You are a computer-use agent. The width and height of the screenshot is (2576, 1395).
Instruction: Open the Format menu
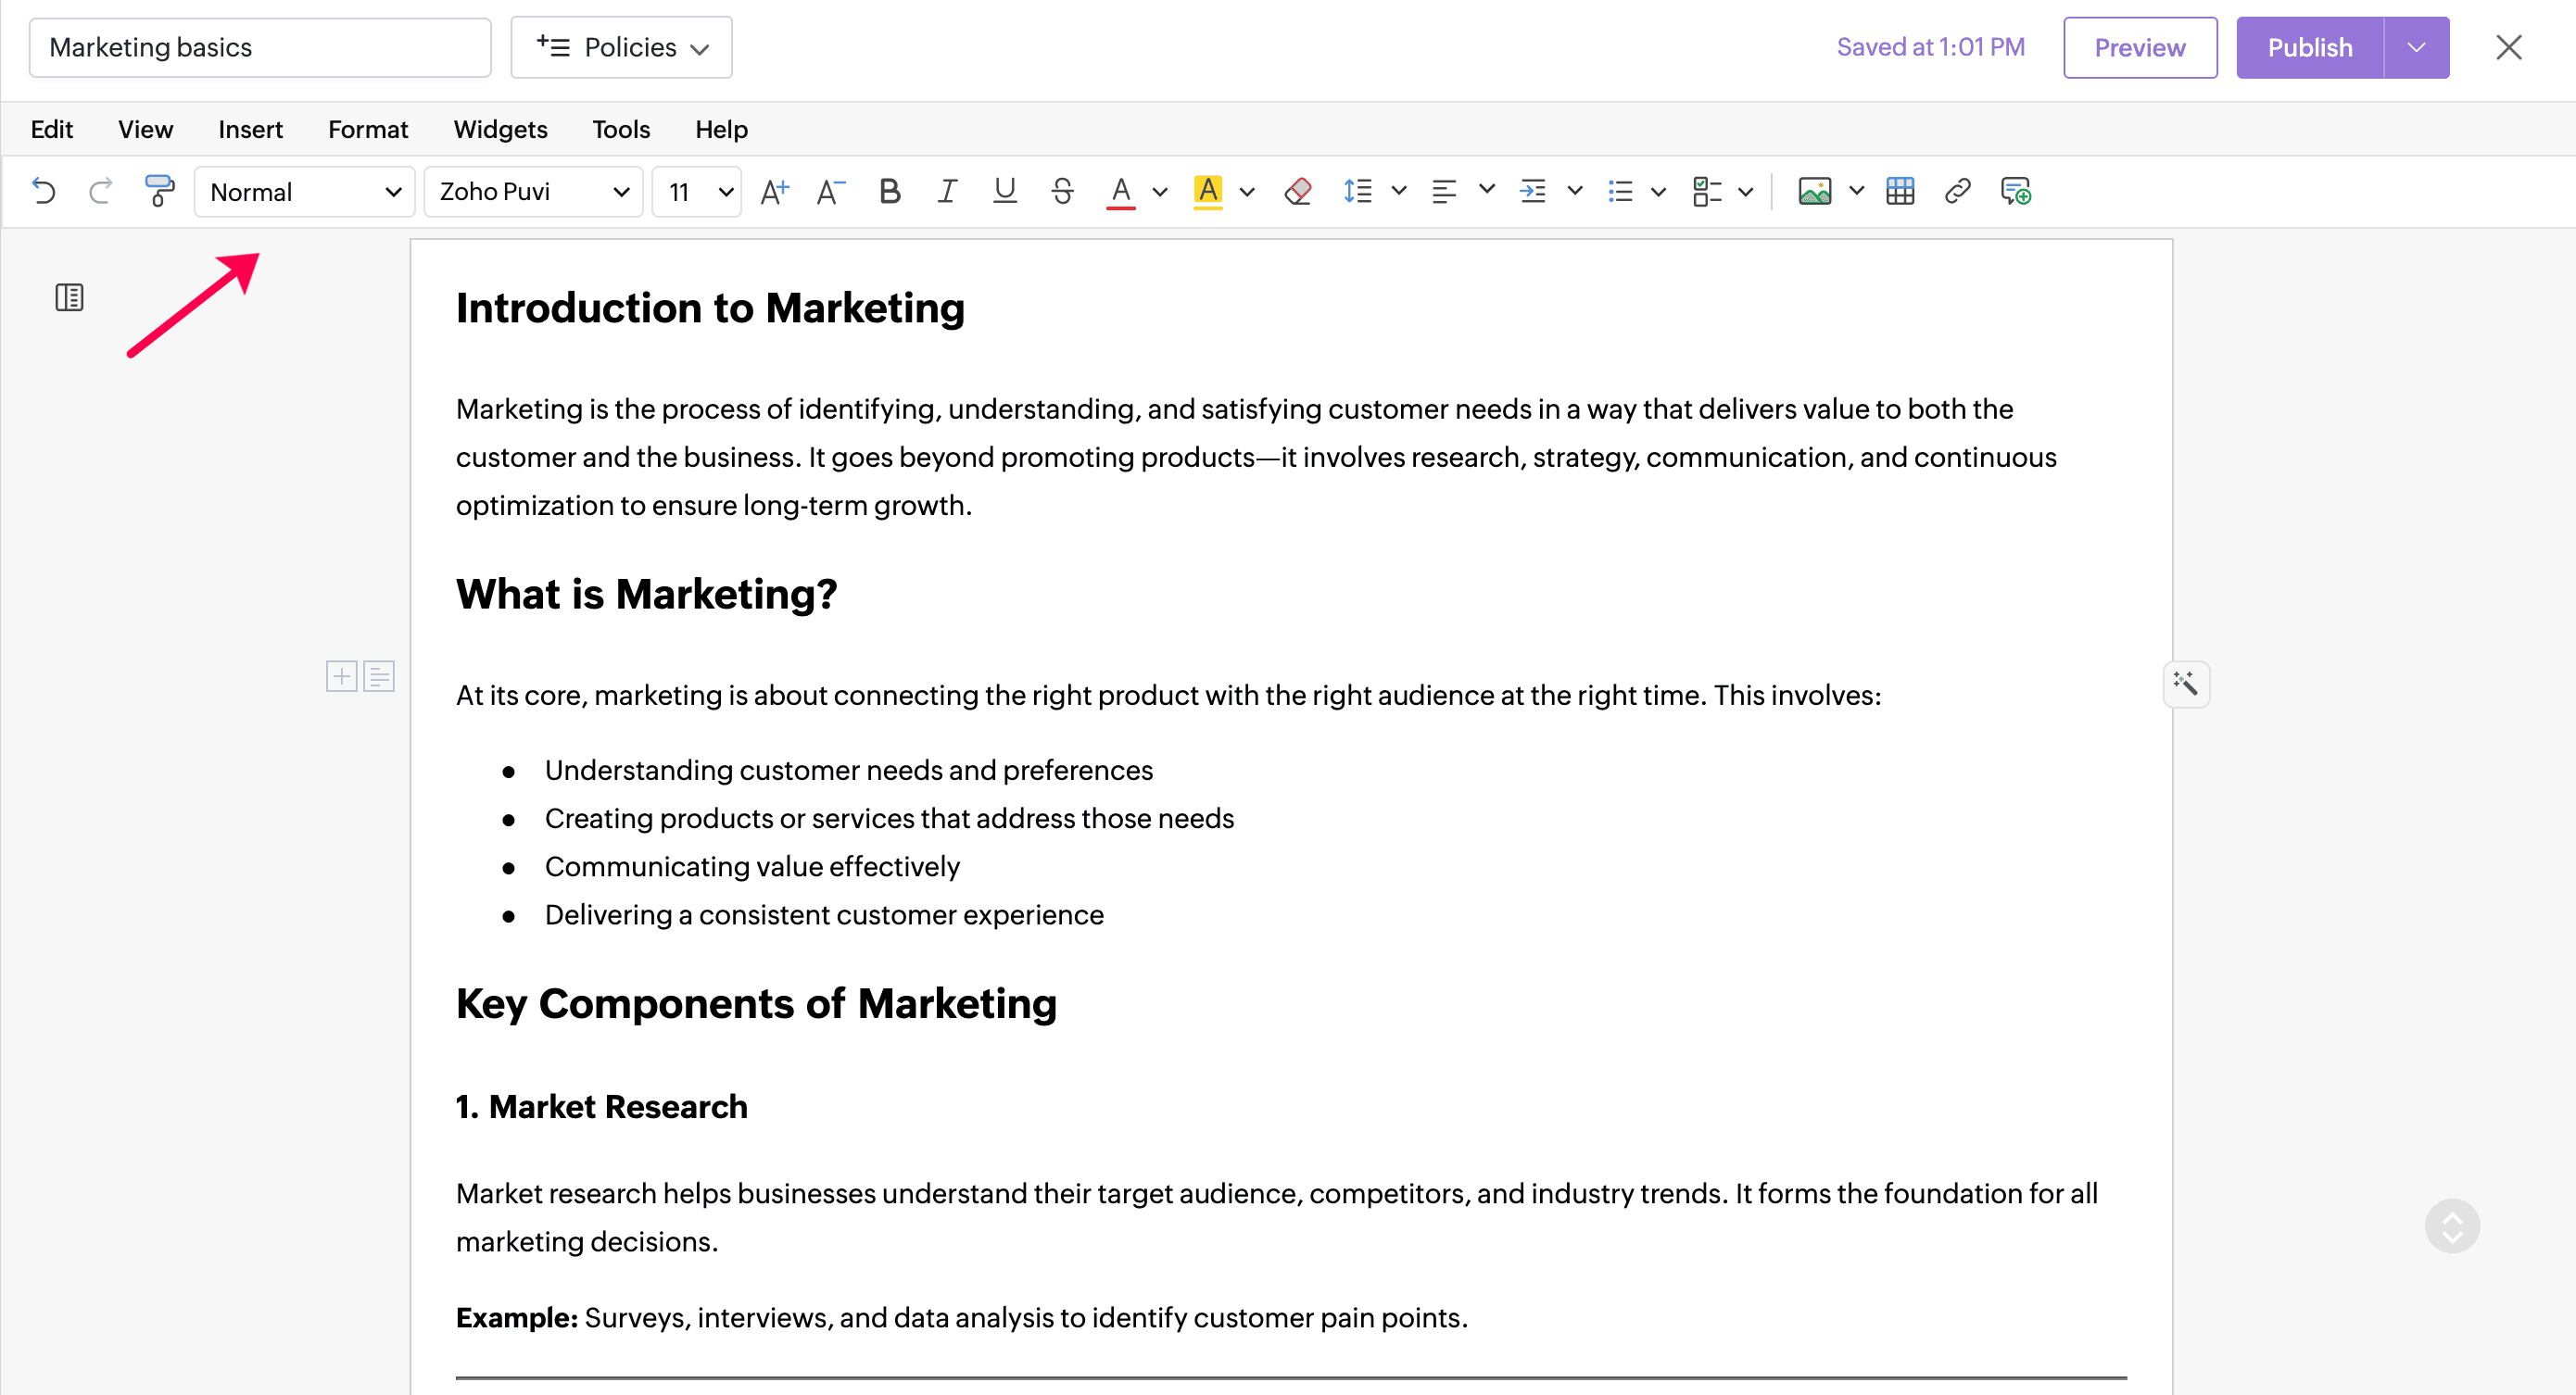pos(367,129)
